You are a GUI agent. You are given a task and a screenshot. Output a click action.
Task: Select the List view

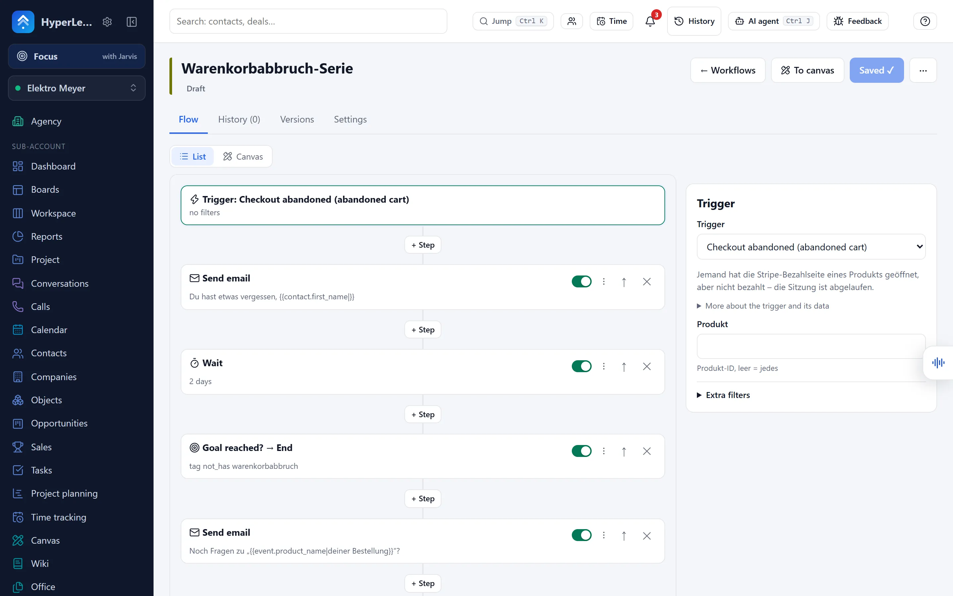pyautogui.click(x=193, y=157)
